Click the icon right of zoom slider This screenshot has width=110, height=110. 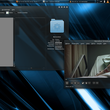[44, 68]
